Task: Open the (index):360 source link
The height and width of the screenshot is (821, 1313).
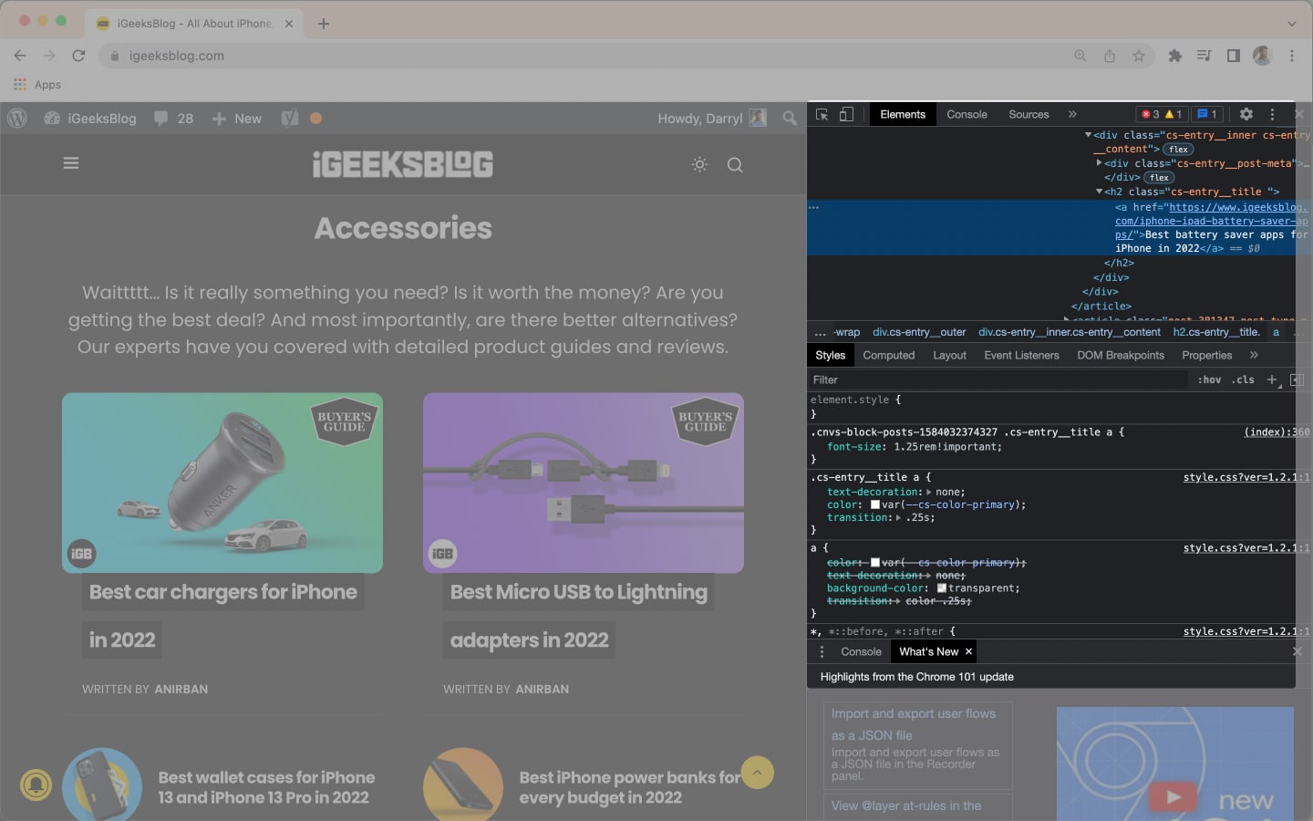Action: [x=1277, y=432]
